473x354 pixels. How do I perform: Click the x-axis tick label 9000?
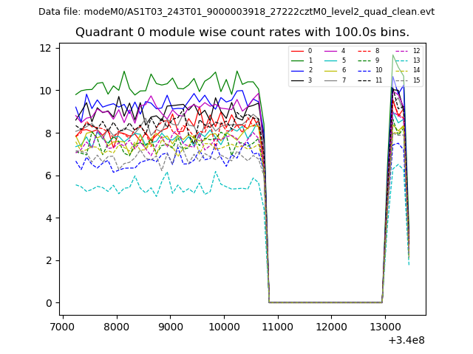[170, 326]
